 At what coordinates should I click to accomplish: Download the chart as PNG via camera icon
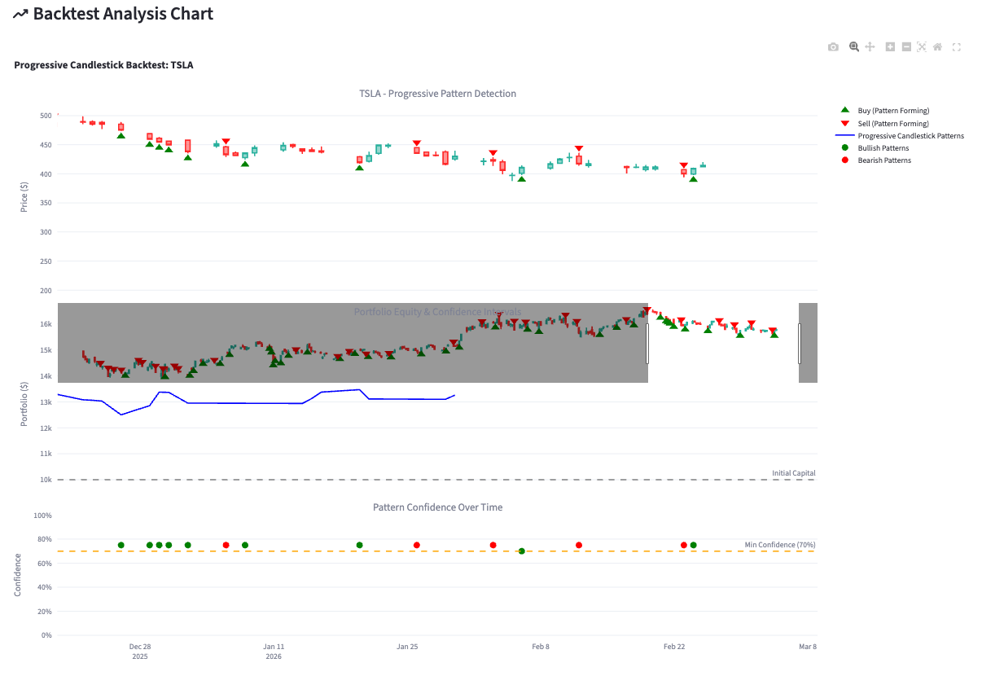tap(833, 46)
